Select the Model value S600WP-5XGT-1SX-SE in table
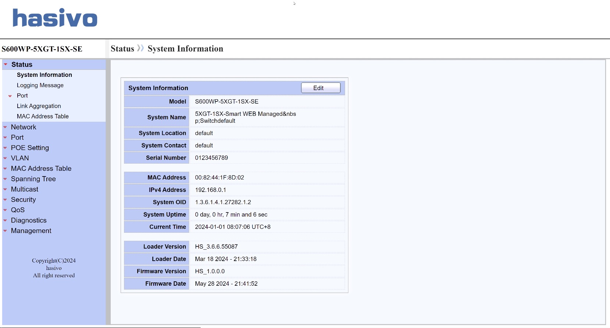610x328 pixels. pos(227,101)
